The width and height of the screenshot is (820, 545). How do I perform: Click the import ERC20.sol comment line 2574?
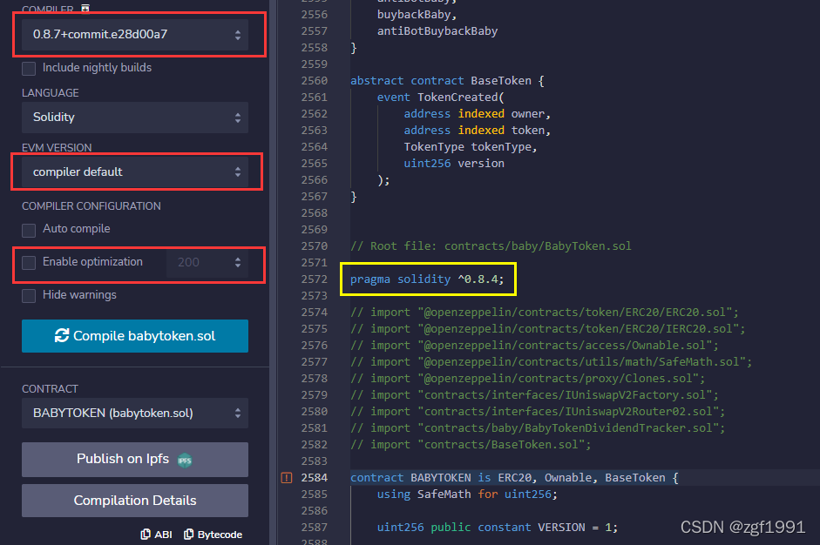545,313
